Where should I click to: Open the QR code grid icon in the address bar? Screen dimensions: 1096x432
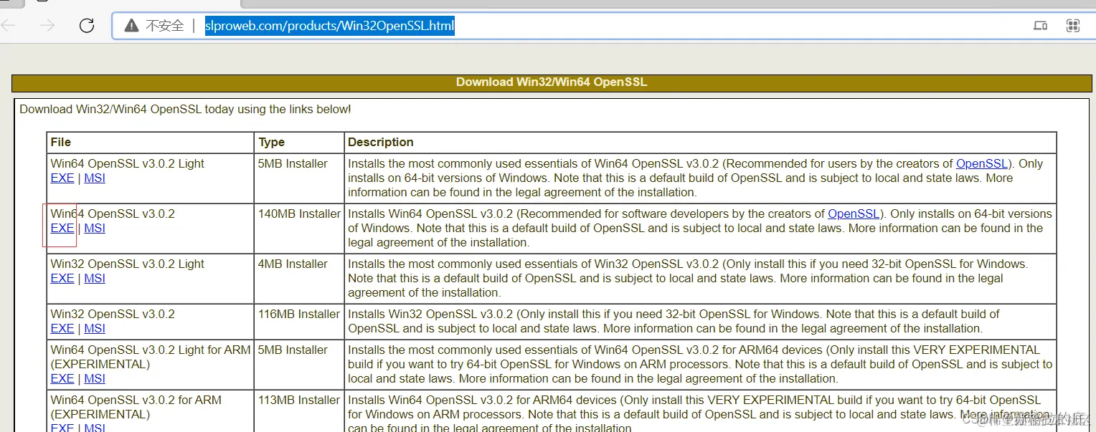(x=1073, y=26)
